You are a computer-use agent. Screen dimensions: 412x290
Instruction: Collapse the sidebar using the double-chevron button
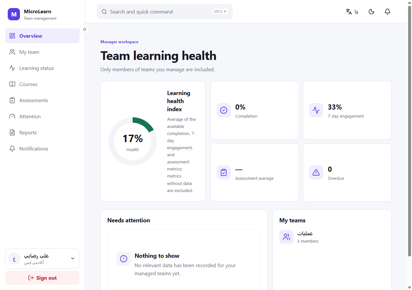tap(84, 29)
